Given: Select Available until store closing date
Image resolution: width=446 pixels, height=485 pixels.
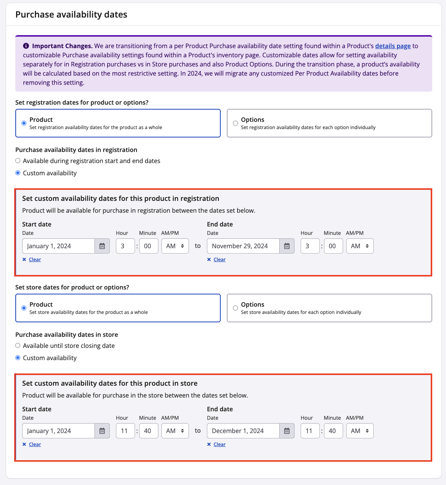Looking at the screenshot, I should click(18, 345).
